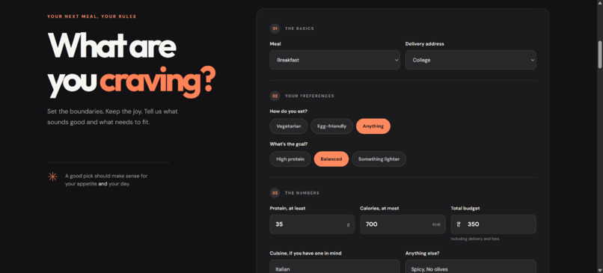
Task: Focus the Total budget field
Action: tap(494, 224)
